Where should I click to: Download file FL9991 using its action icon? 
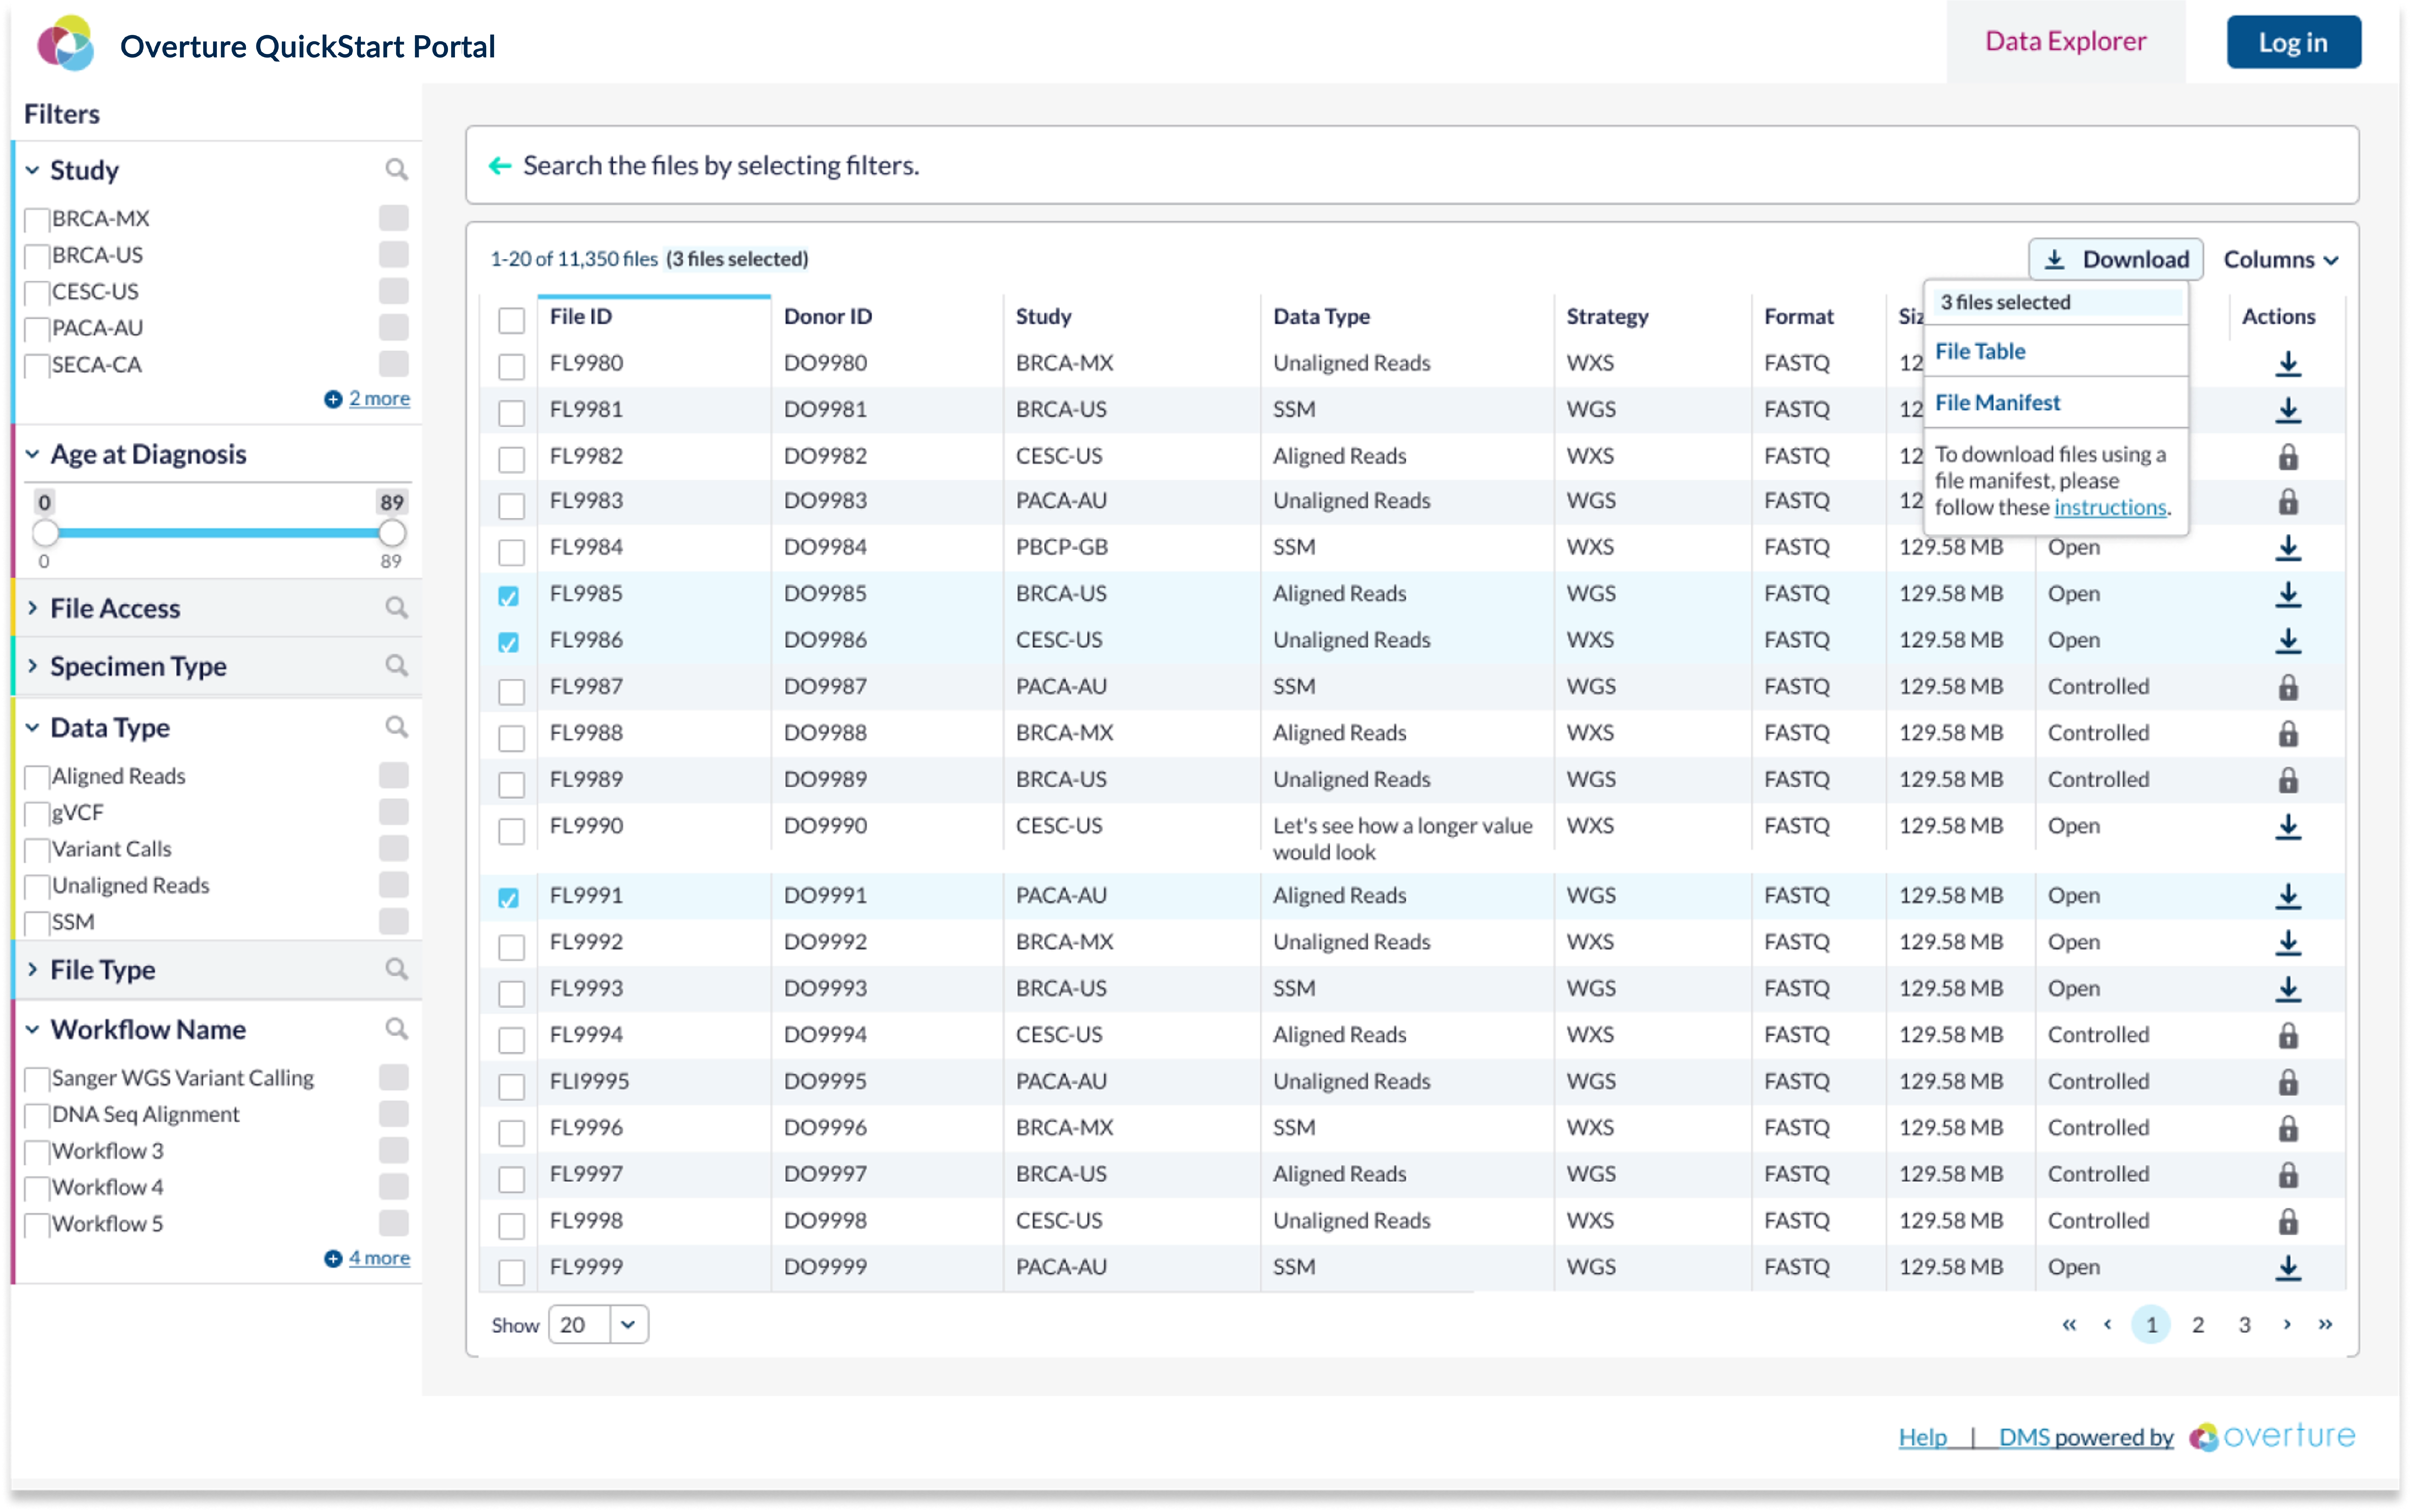click(x=2288, y=897)
